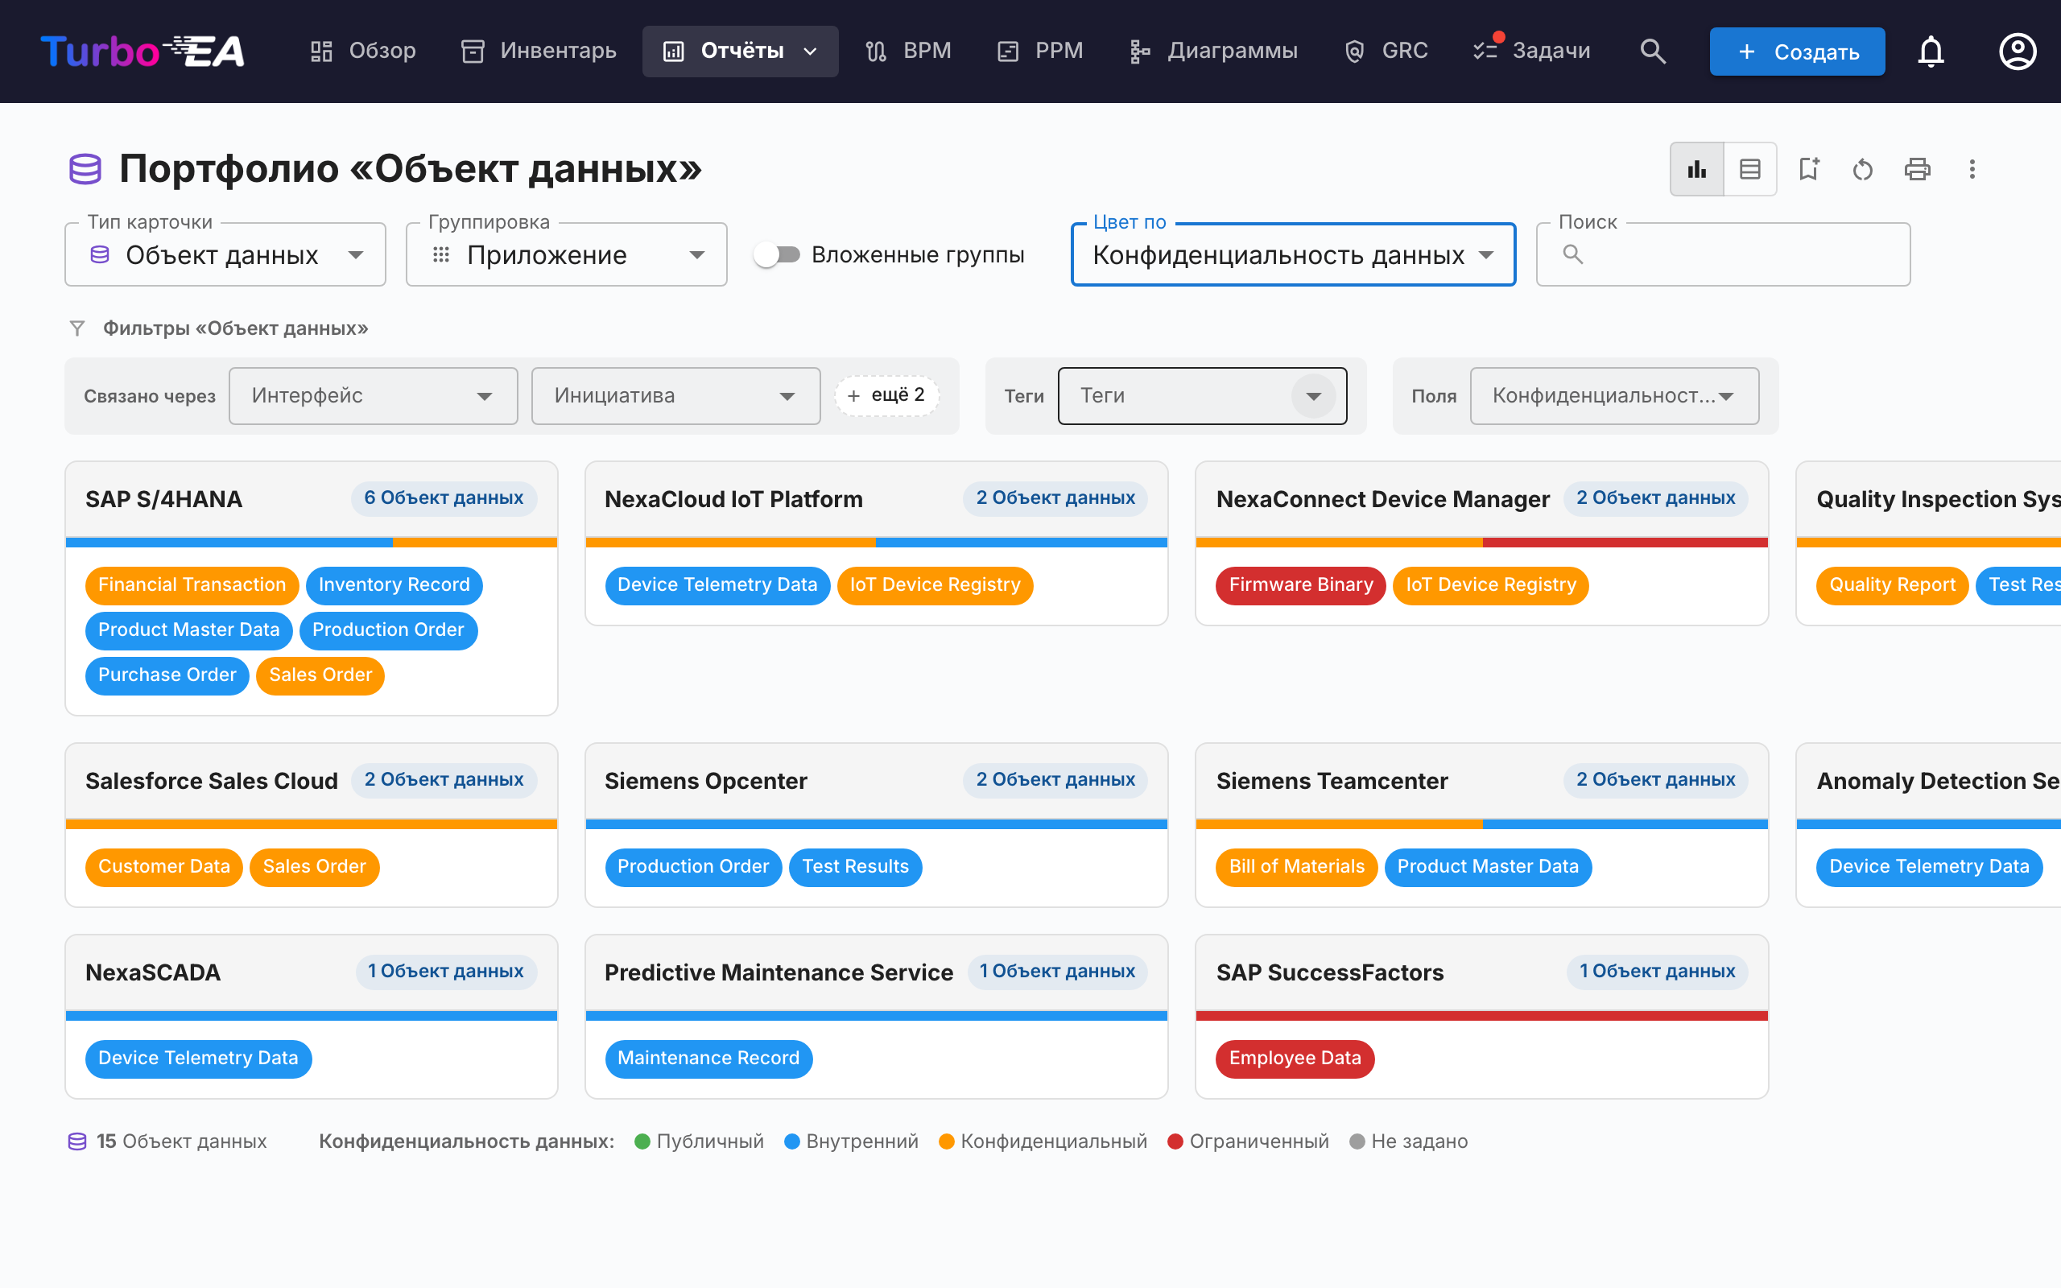Click the Predictive Maintenance Service card title
The height and width of the screenshot is (1288, 2061).
pos(779,972)
